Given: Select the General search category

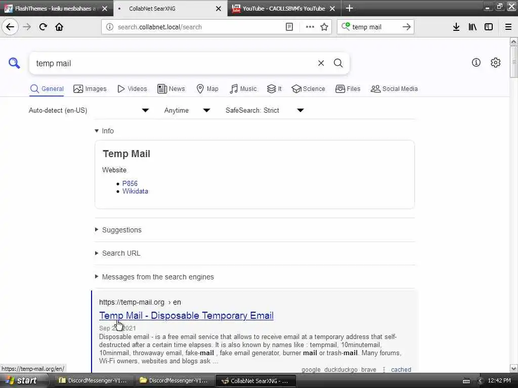Looking at the screenshot, I should point(47,89).
